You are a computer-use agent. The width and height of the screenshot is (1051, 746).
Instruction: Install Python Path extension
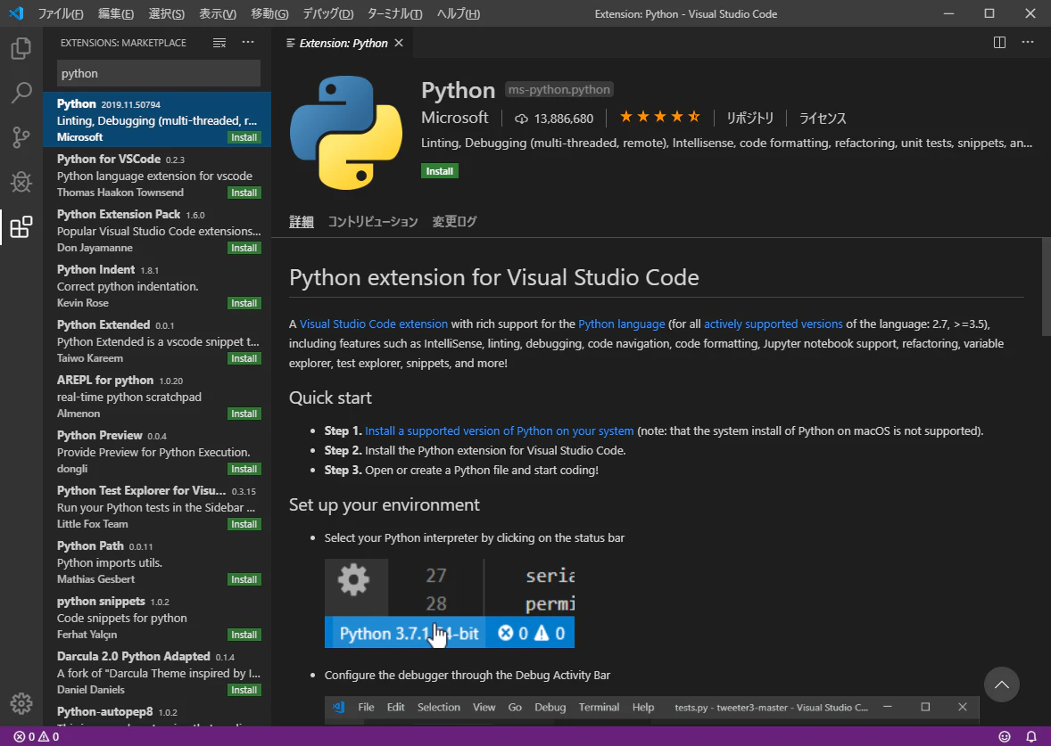244,579
